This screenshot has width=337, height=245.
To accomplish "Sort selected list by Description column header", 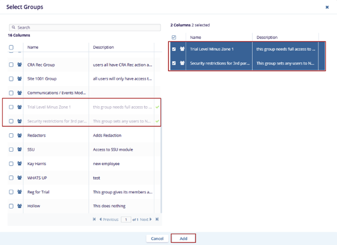I will 267,38.
